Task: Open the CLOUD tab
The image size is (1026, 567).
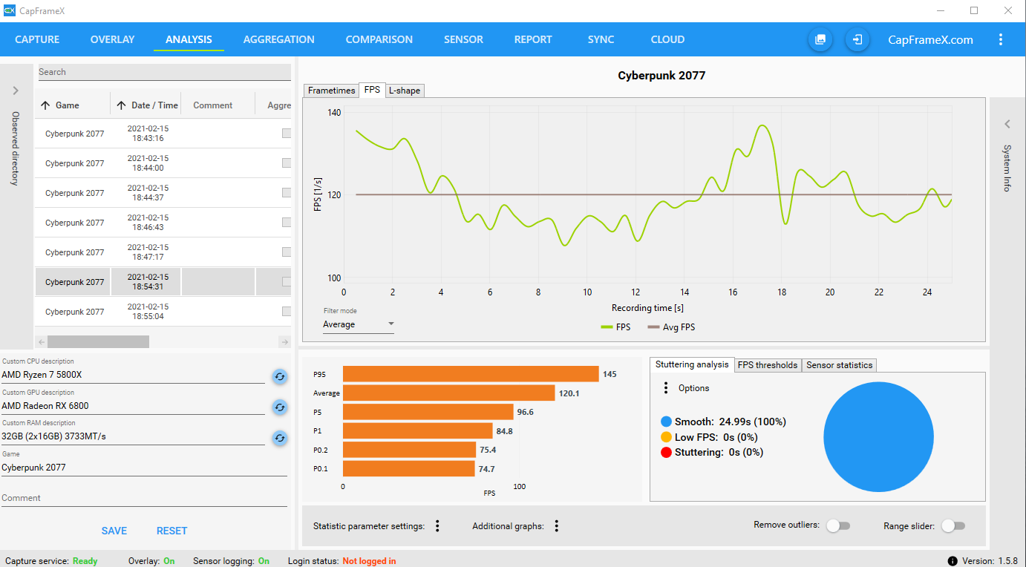Action: (667, 39)
